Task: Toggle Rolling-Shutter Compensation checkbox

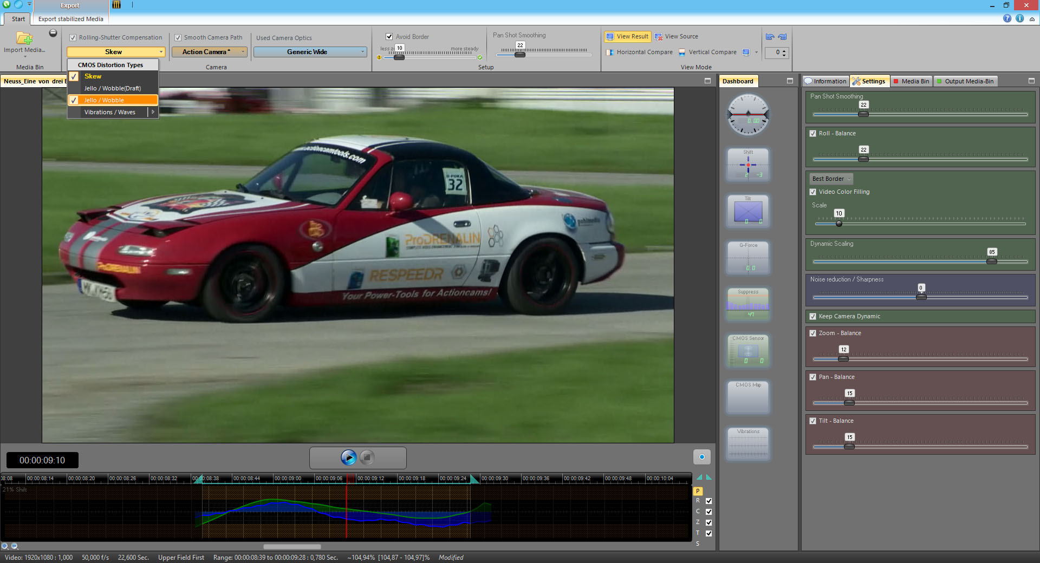Action: click(73, 37)
